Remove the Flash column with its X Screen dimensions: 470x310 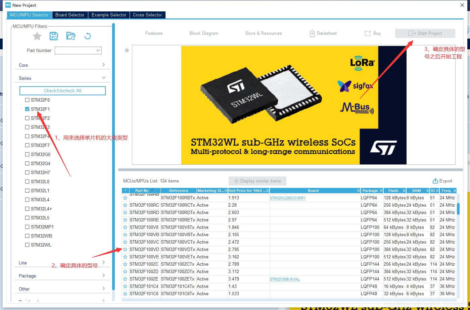coord(404,191)
